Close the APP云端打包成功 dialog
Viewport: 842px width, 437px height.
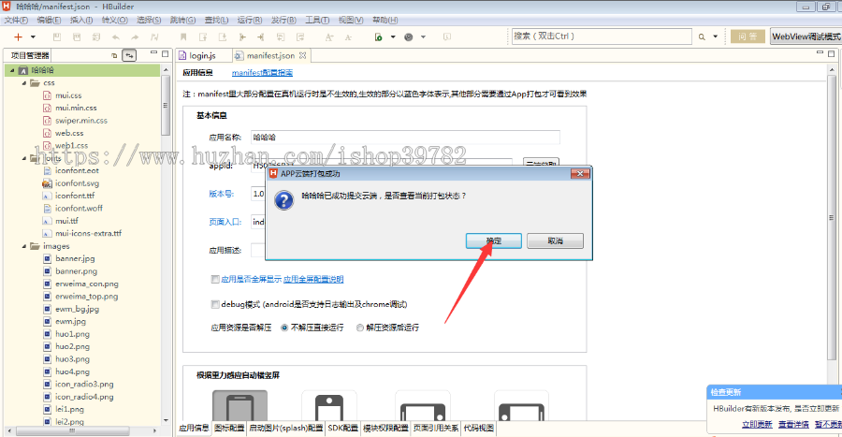pyautogui.click(x=580, y=173)
